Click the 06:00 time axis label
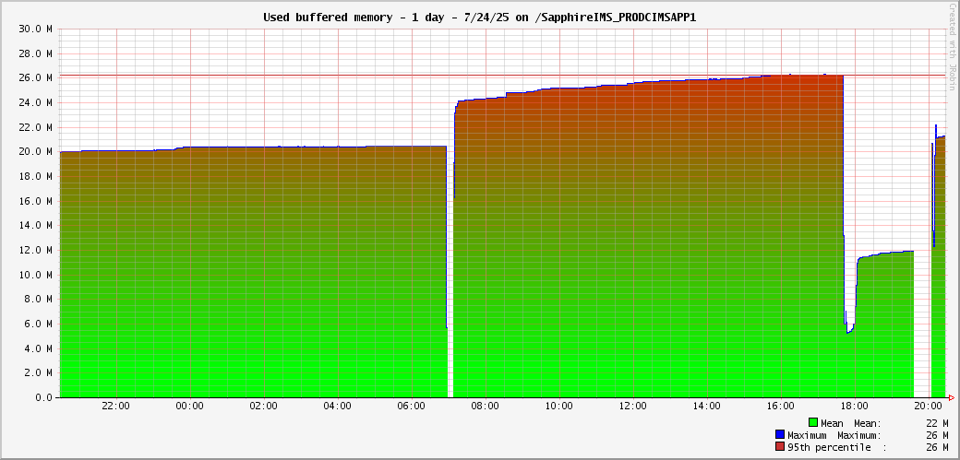The width and height of the screenshot is (960, 460). tap(412, 407)
